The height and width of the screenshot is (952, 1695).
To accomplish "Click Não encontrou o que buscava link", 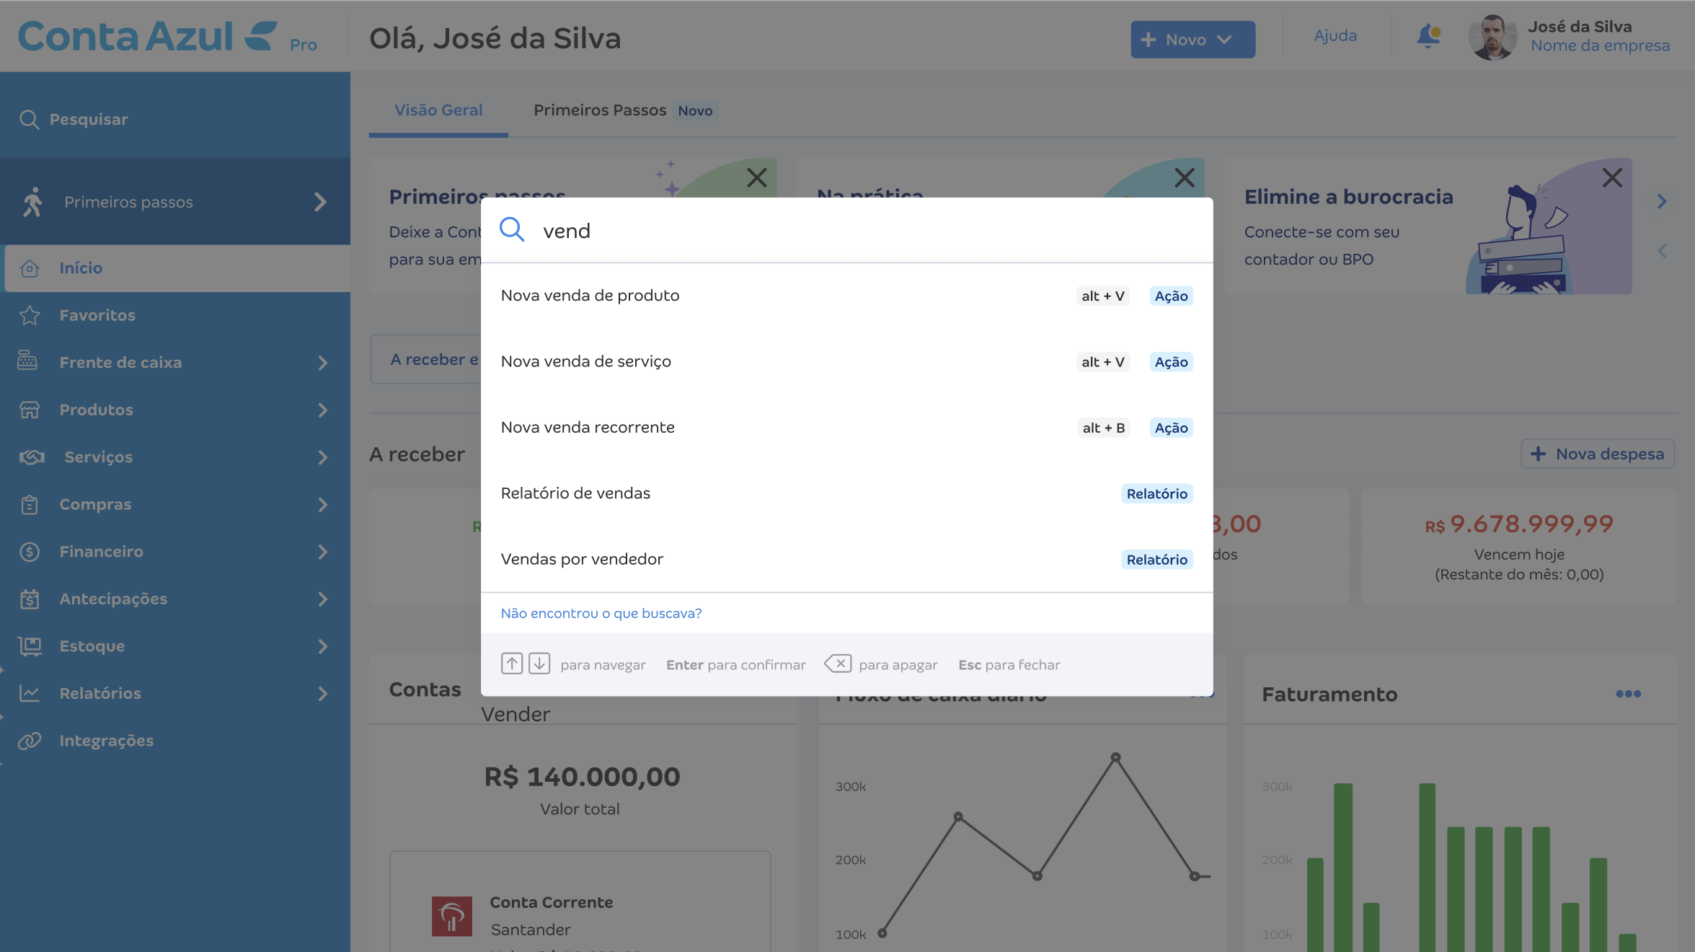I will click(601, 613).
